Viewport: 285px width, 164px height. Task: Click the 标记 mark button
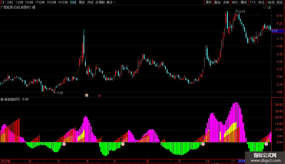(261, 2)
